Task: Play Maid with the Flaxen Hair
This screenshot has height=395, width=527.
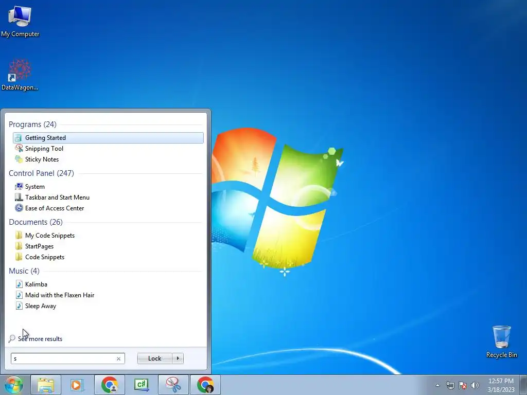Action: (108, 295)
